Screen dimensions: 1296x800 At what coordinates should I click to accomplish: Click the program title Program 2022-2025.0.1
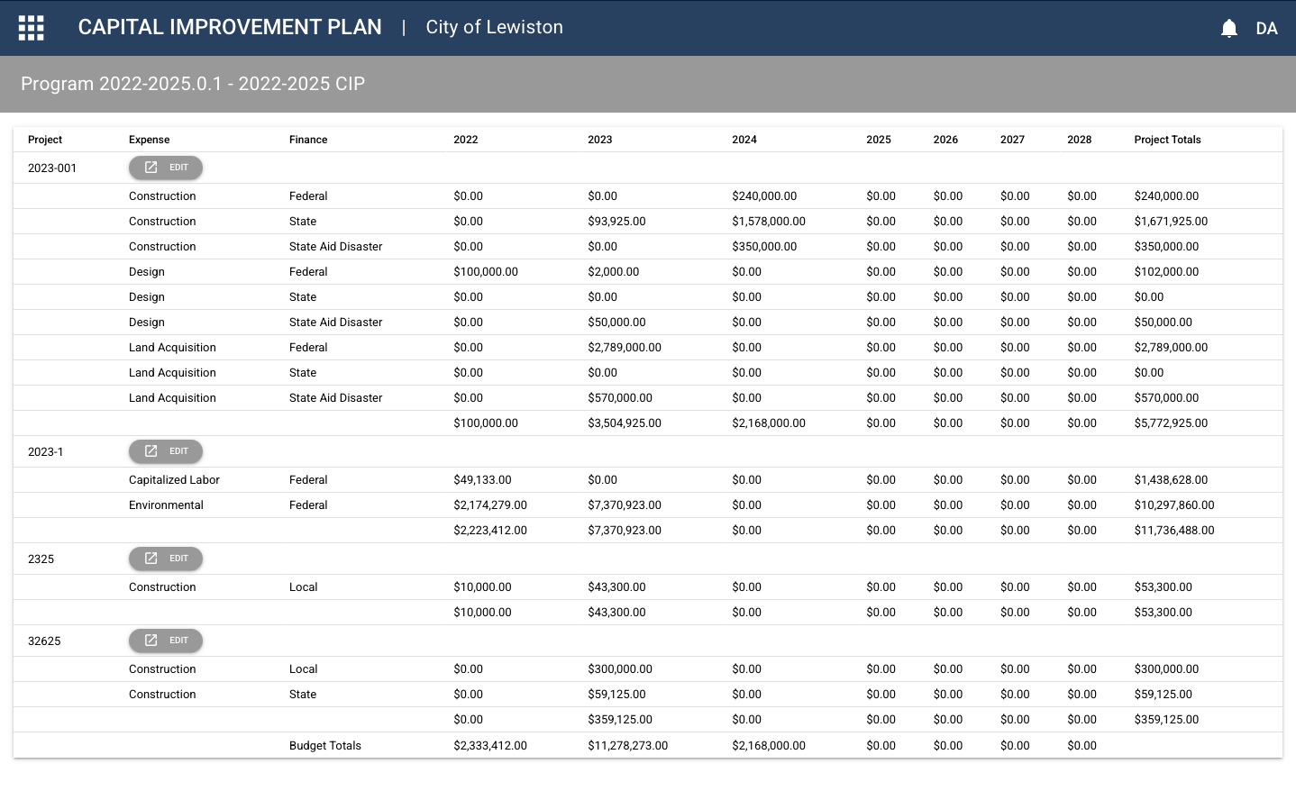(x=192, y=83)
